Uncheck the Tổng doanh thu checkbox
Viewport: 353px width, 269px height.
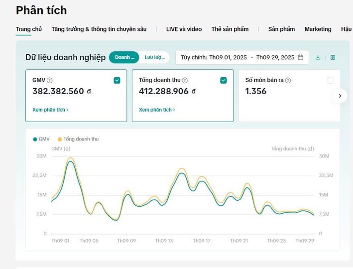pos(223,80)
